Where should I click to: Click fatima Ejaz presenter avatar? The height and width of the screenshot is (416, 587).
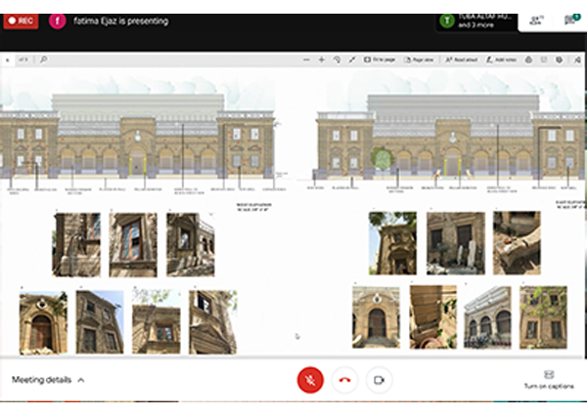58,20
